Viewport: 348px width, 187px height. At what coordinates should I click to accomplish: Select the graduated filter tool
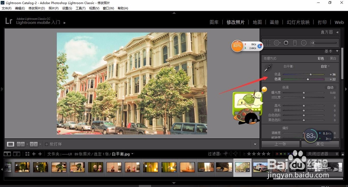(295, 43)
